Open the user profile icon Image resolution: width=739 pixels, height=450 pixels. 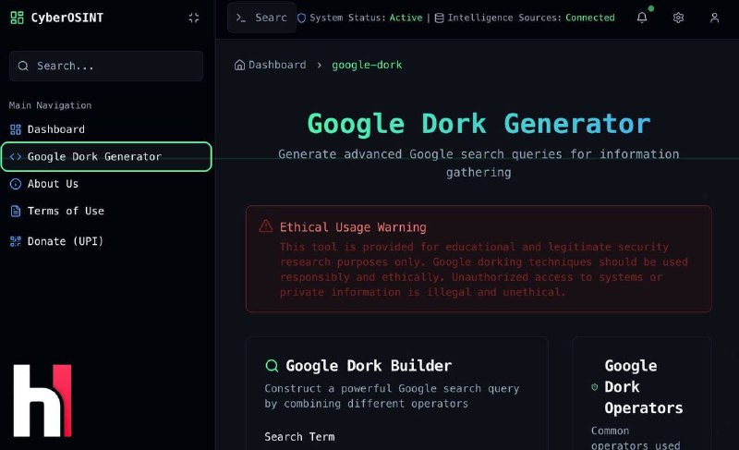(714, 18)
